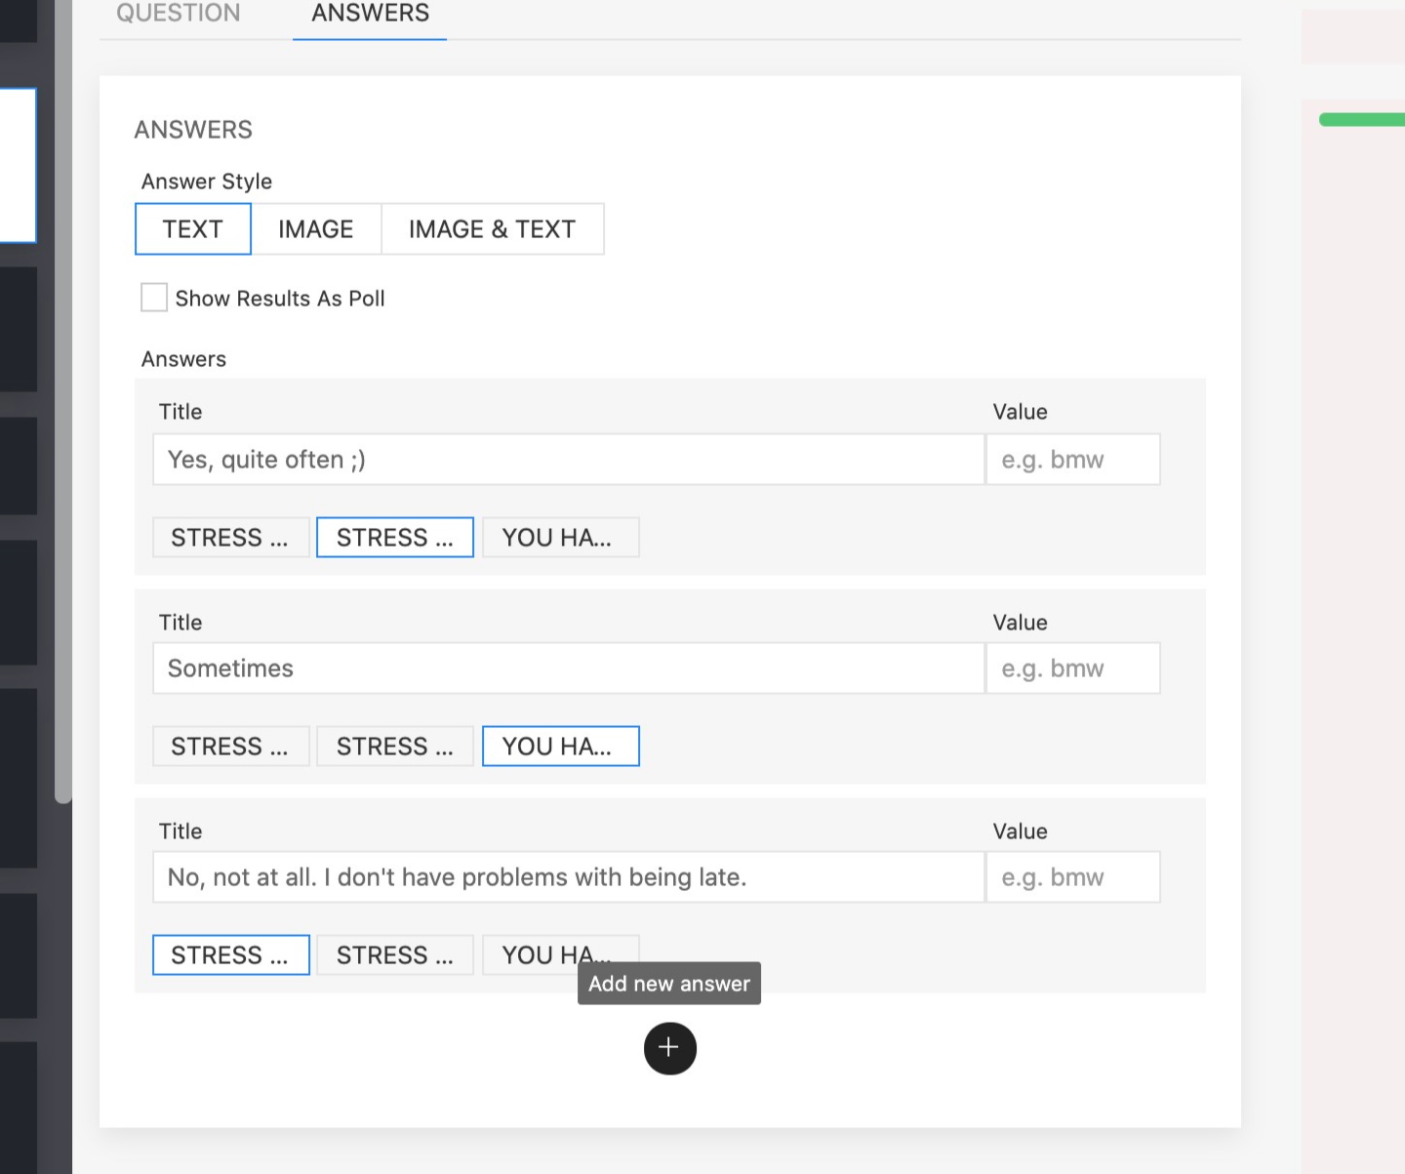
Task: Choose highlighted 'YOU HA...' button under 'Sometimes'
Action: [560, 747]
